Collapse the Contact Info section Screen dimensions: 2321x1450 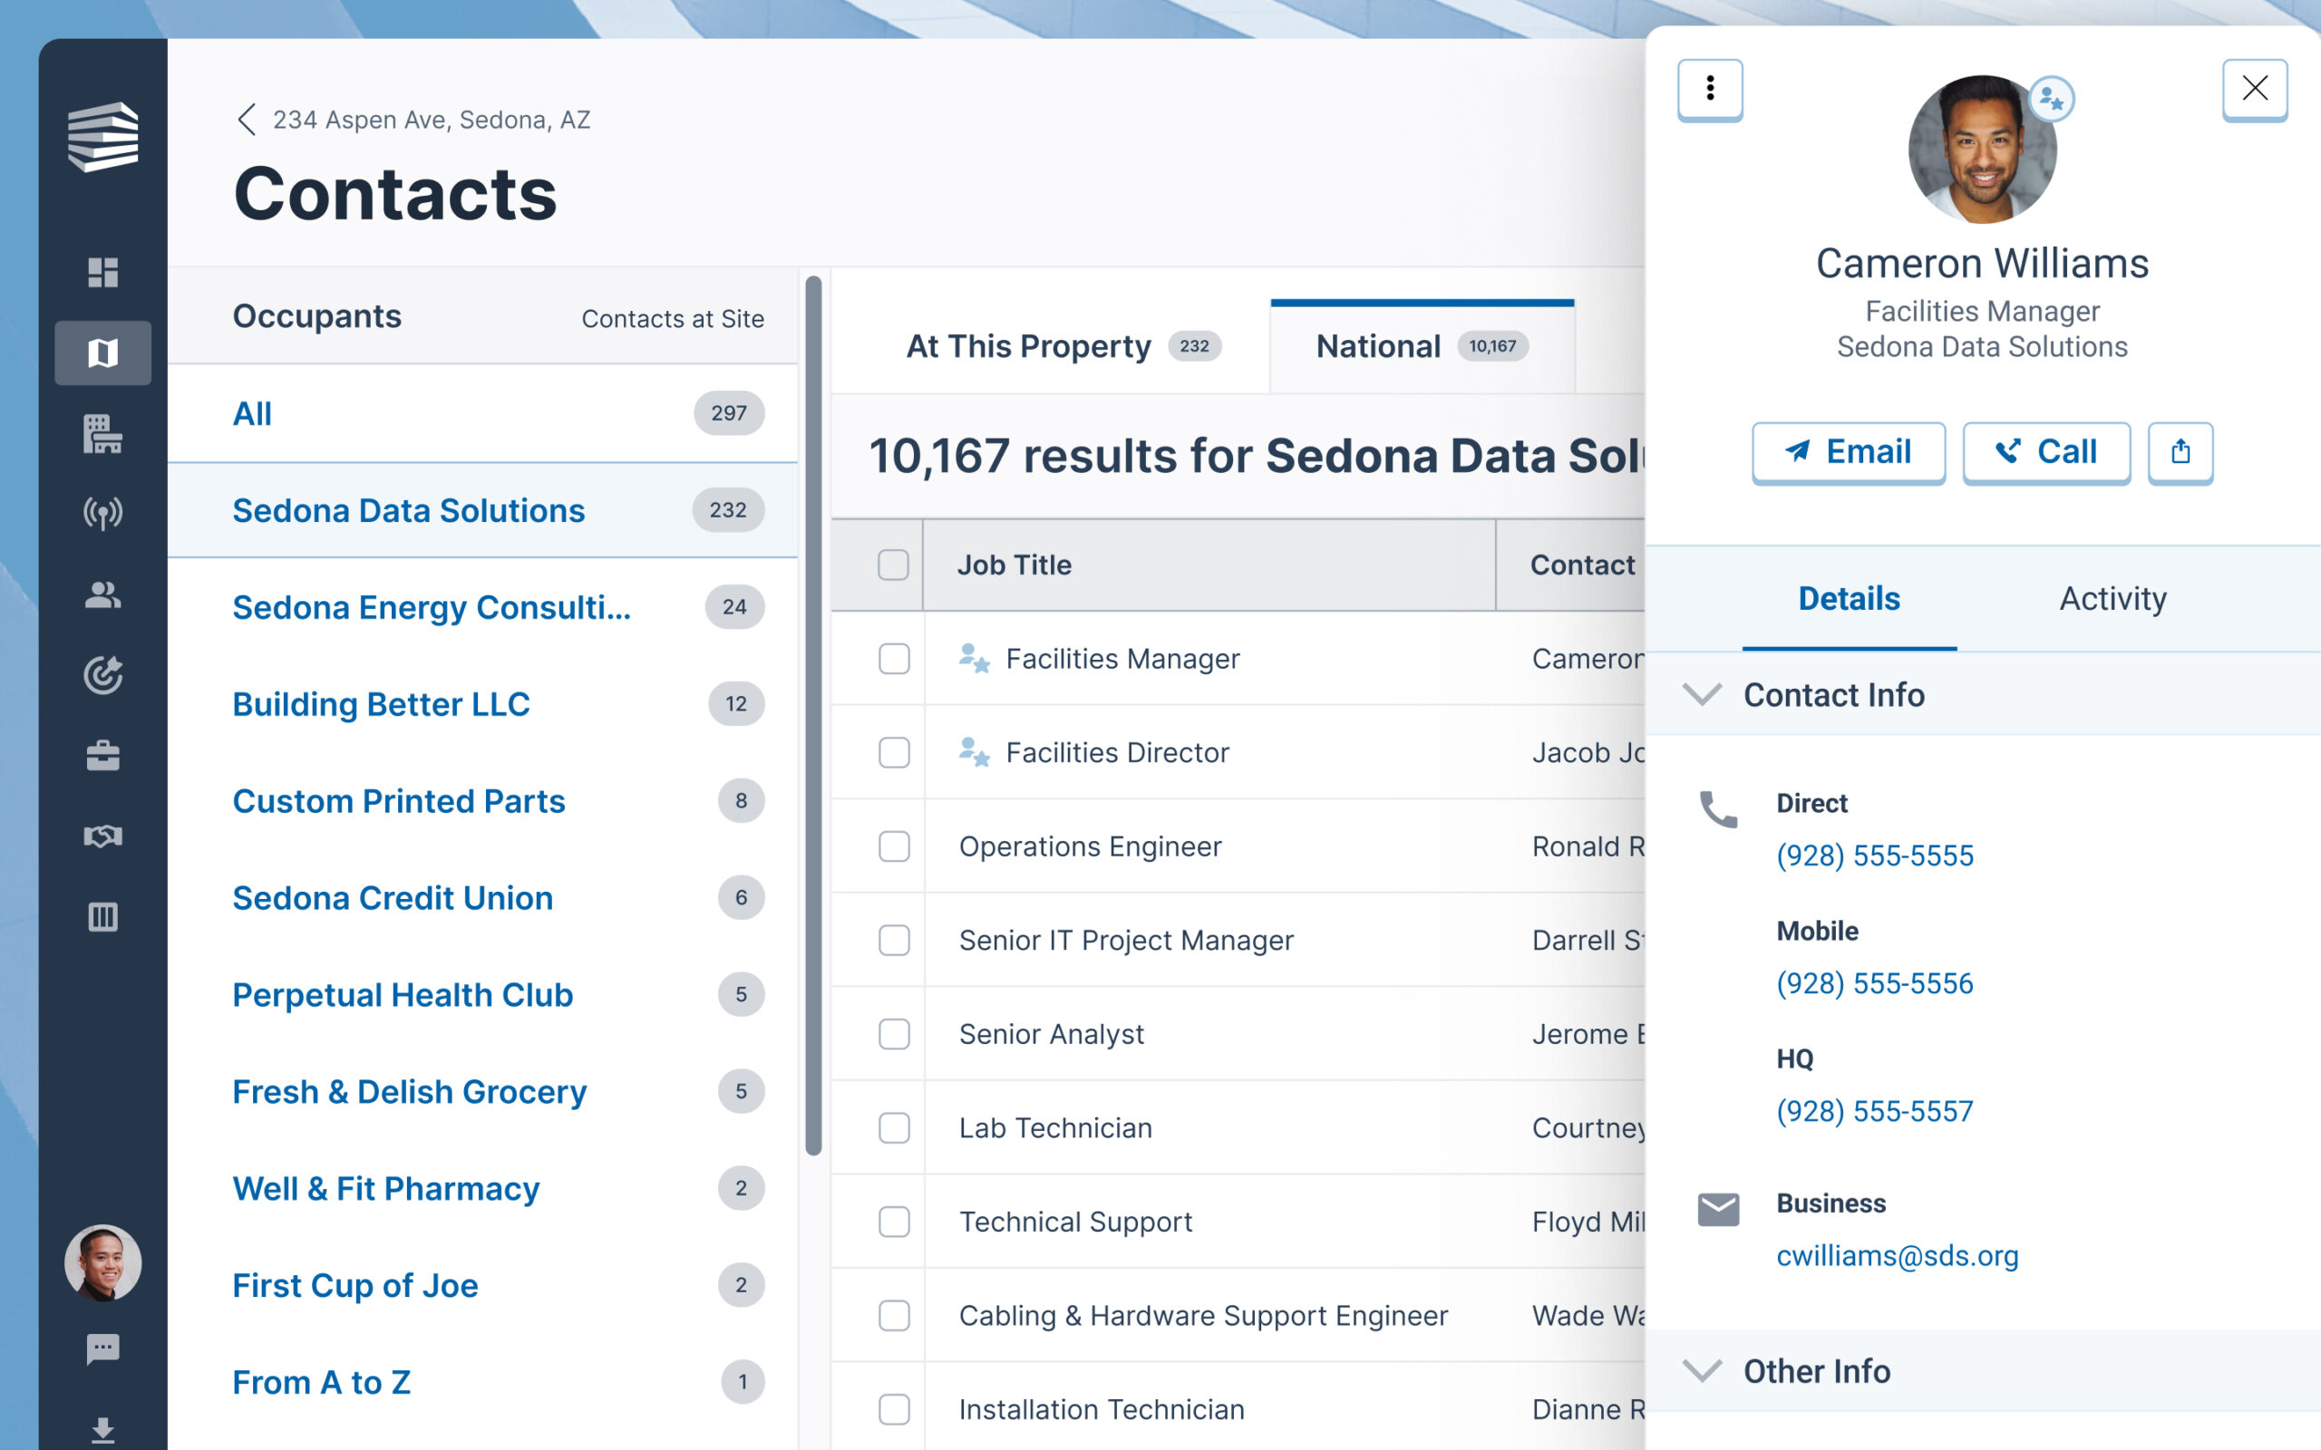point(1703,694)
